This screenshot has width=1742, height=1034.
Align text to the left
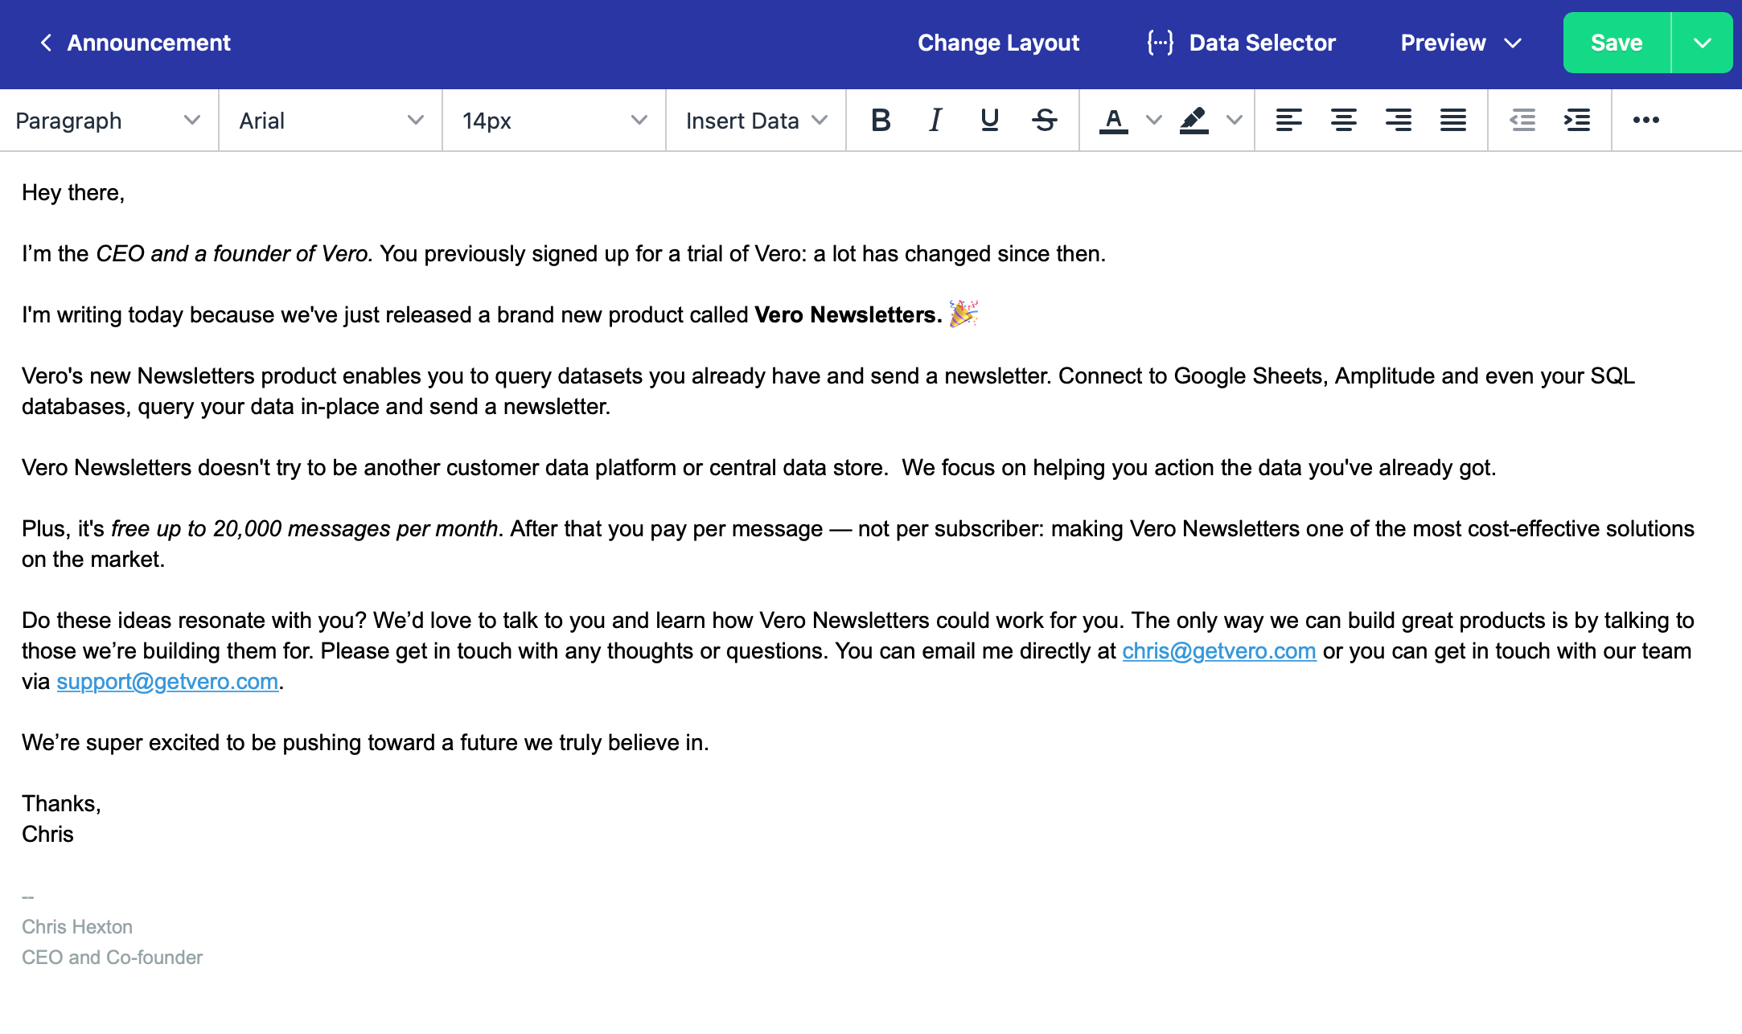[1288, 121]
